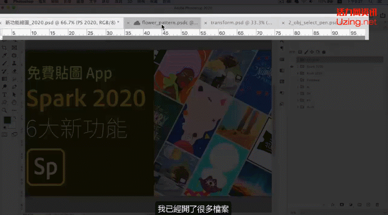The image size is (388, 215).
Task: Close the 2_obj_select_pen.psd tab
Action: coord(283,23)
